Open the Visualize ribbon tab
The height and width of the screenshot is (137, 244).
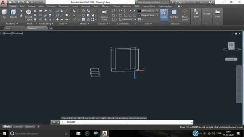[x=51, y=6]
